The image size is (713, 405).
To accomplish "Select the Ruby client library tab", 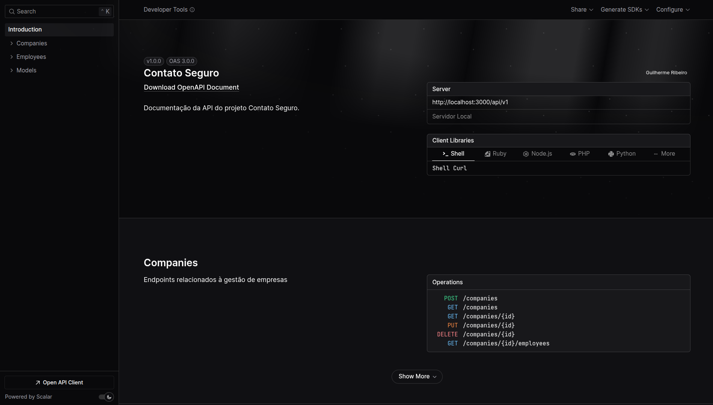I will click(x=496, y=154).
